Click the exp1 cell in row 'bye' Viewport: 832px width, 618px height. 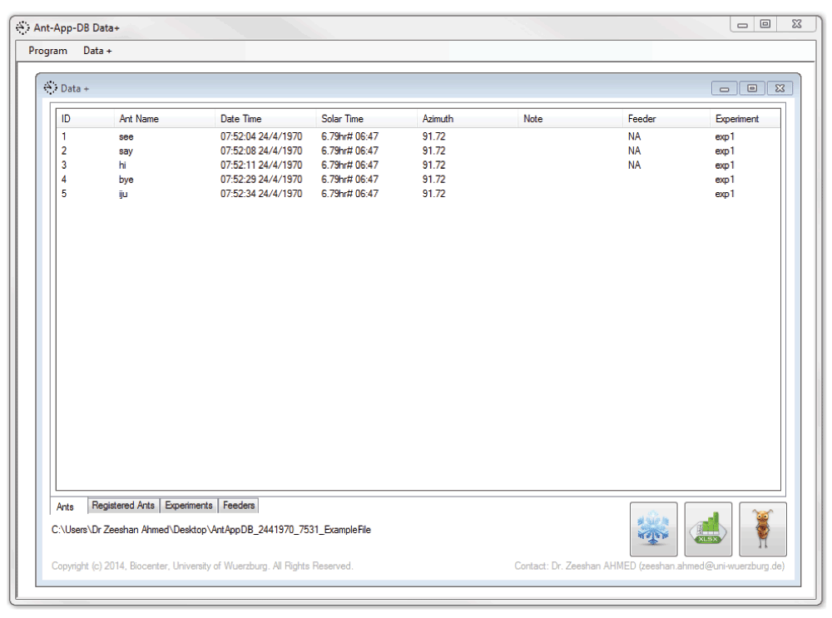(x=725, y=180)
